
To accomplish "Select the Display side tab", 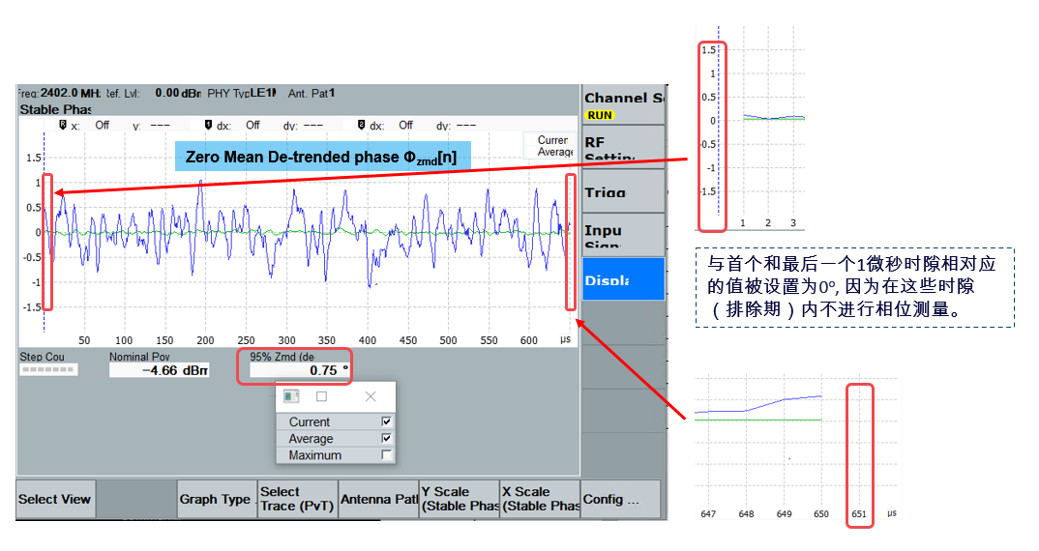I will tap(624, 278).
